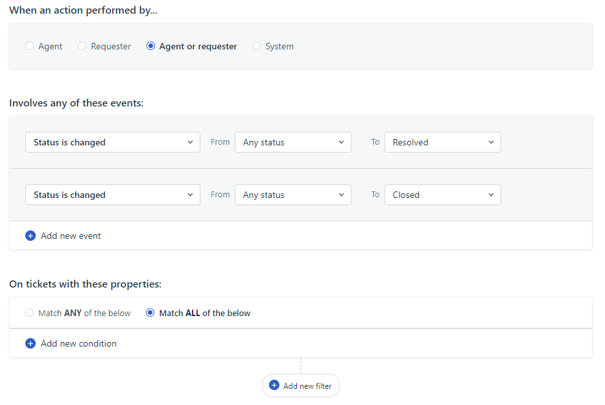Select the Agent radio button

pos(29,46)
